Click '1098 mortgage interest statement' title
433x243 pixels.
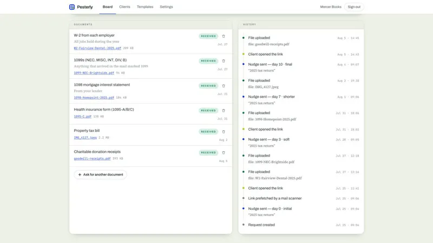[x=102, y=85]
